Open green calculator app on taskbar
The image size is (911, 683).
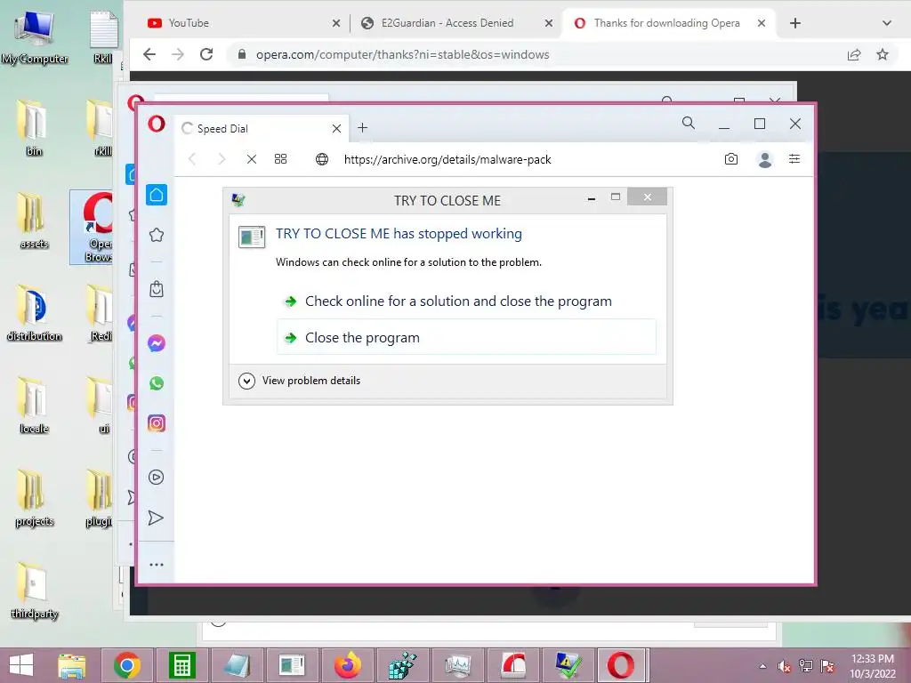181,665
